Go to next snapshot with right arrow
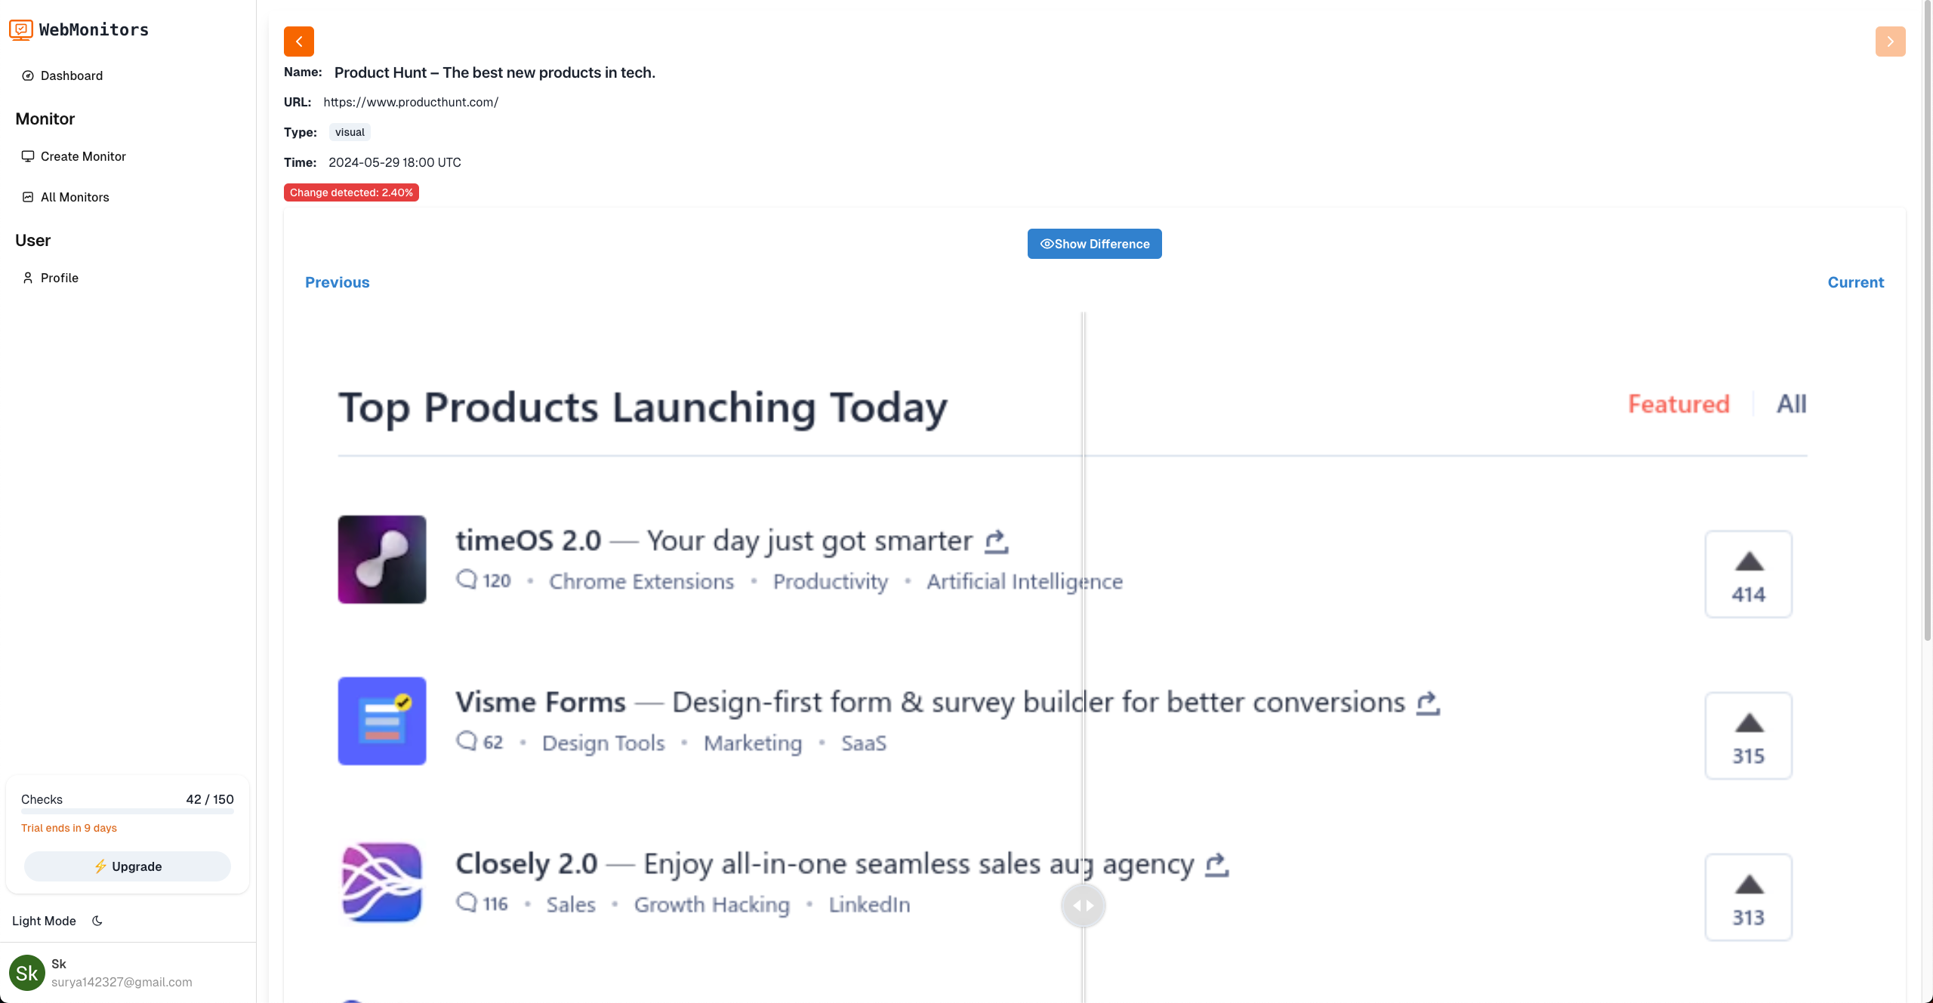1933x1003 pixels. pos(1890,42)
